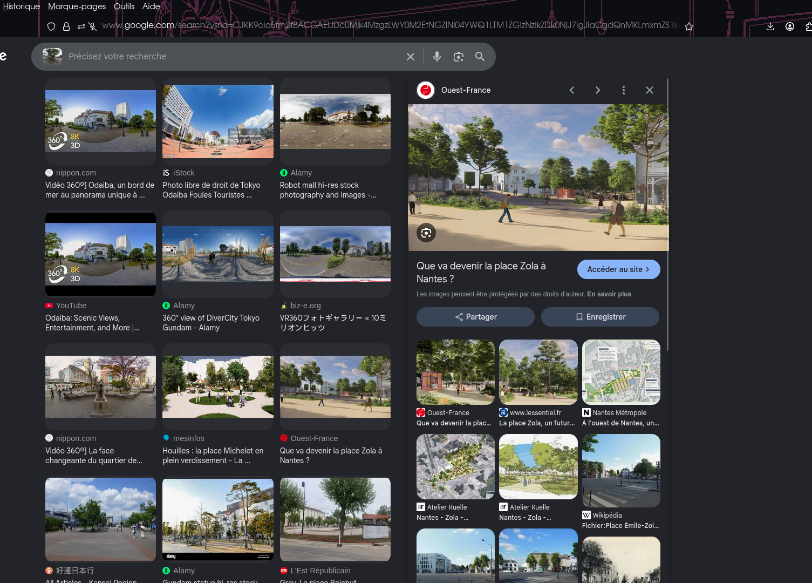Clear the search box with the X icon
The height and width of the screenshot is (583, 812).
tap(411, 57)
